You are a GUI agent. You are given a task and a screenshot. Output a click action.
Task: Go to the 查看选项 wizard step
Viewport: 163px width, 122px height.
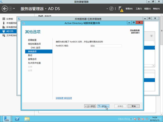coord(32,59)
